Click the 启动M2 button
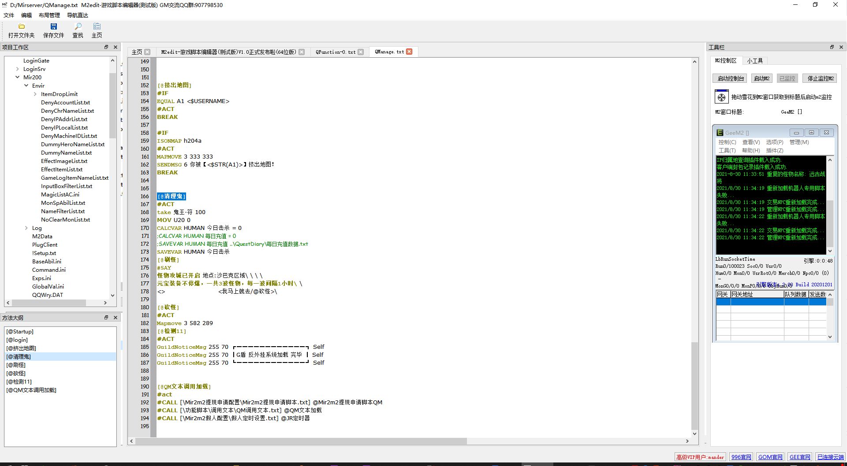The image size is (847, 466). click(761, 78)
